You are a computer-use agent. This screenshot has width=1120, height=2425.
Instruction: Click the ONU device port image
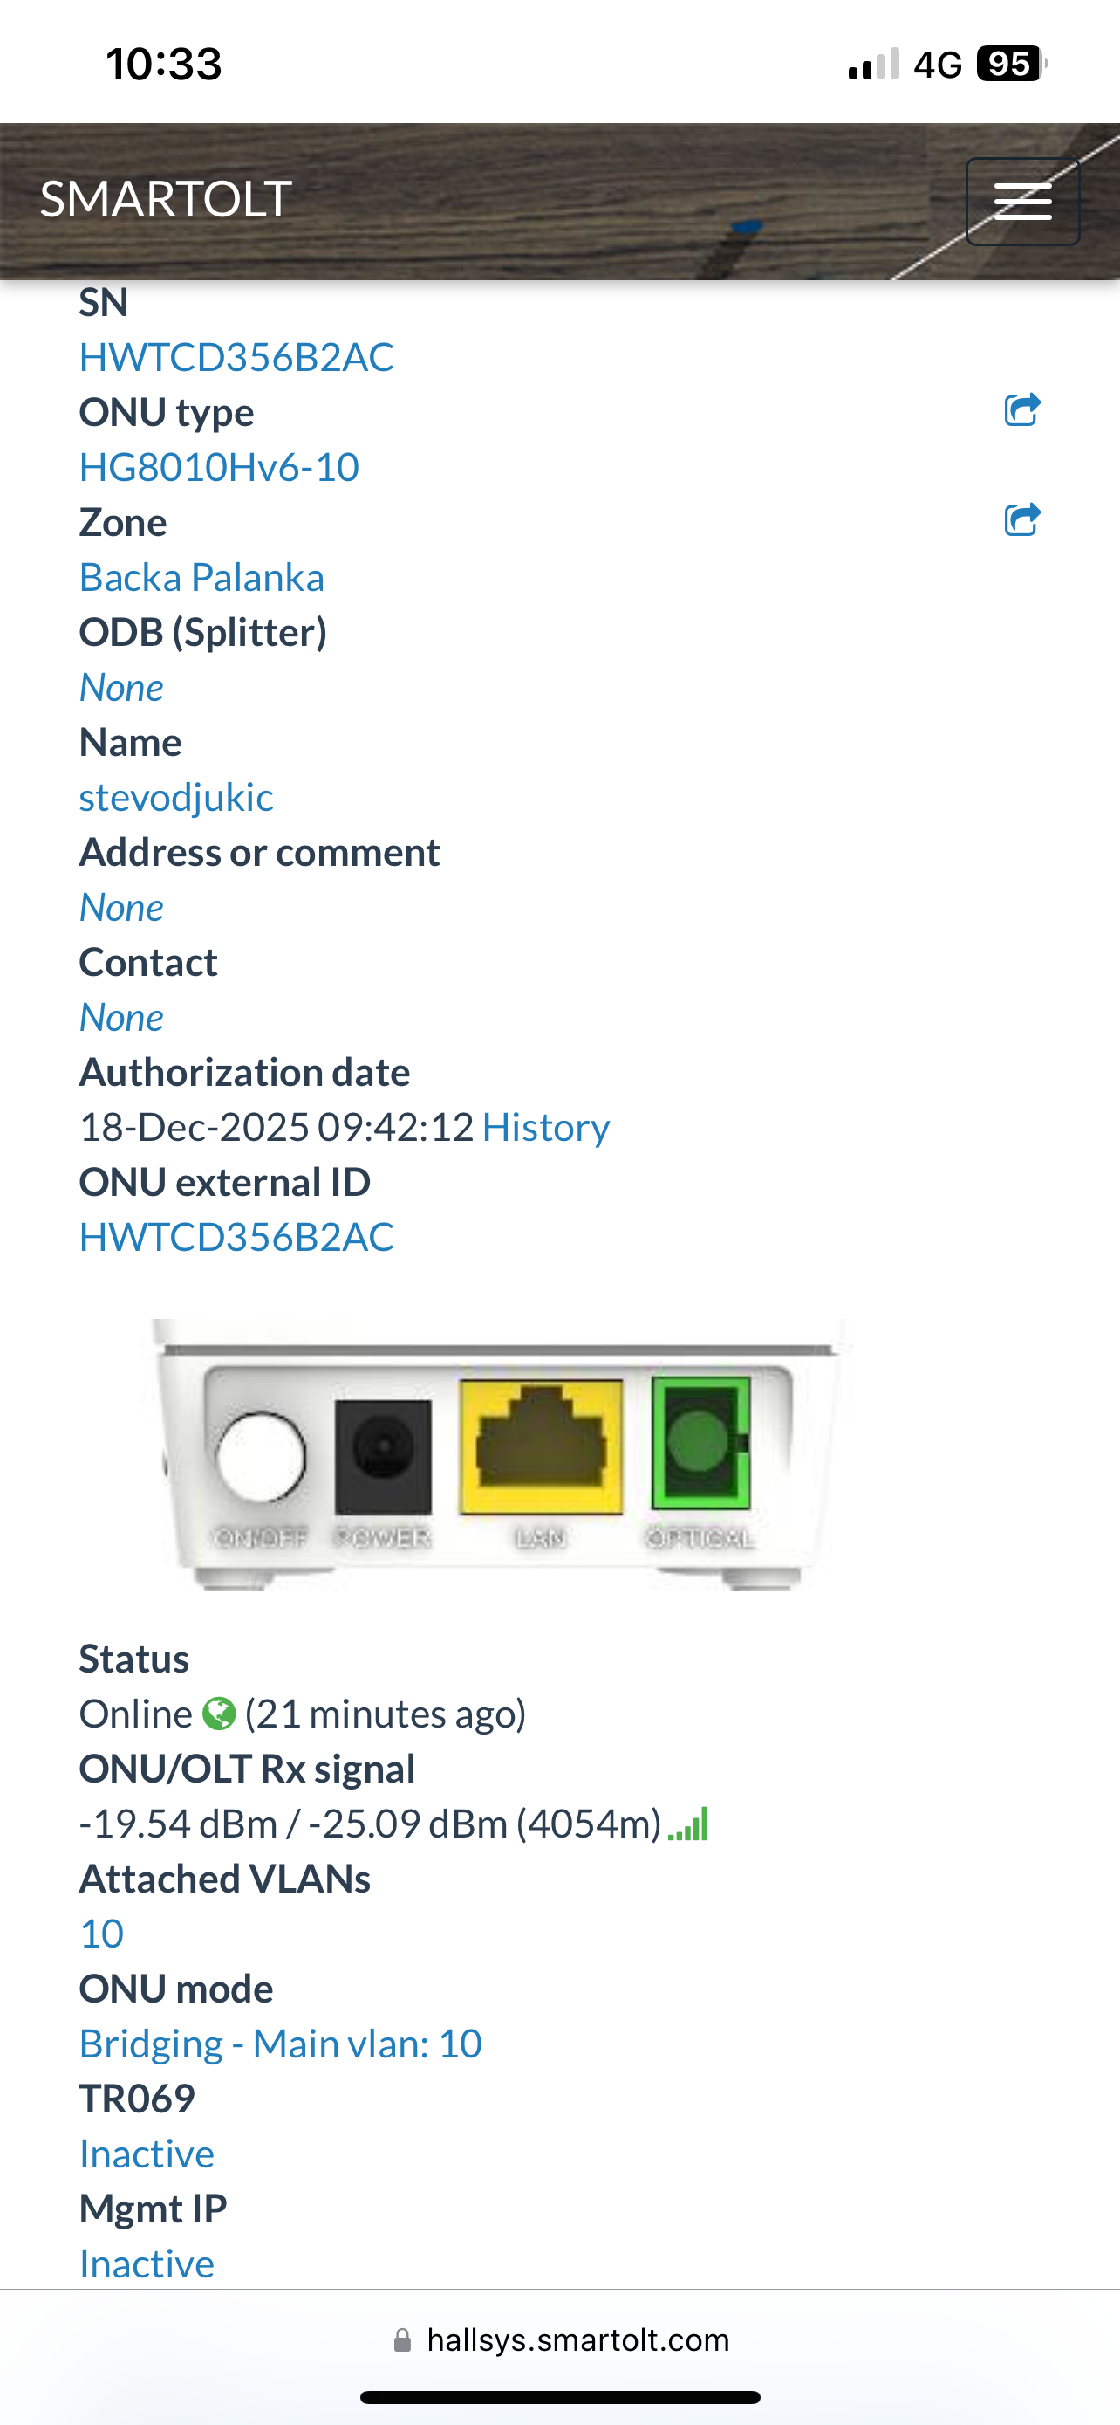501,1455
